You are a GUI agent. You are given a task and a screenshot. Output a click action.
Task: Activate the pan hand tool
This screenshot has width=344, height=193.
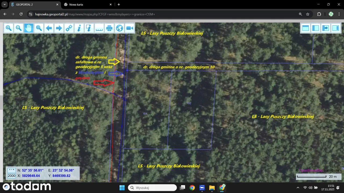(29, 28)
